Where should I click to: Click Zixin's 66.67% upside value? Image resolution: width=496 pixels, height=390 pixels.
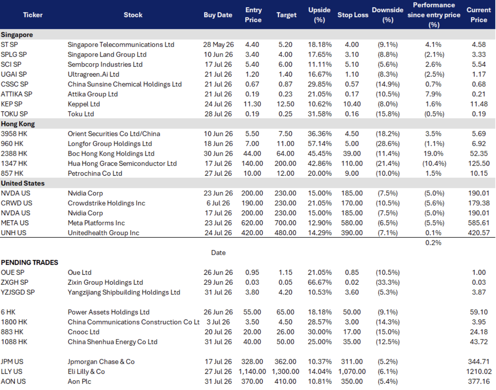coord(320,282)
